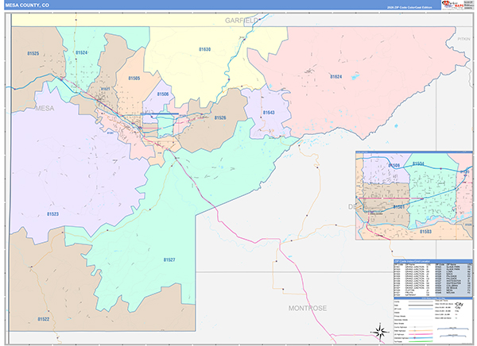
Task: Click the small 81521 label near Fruita
Action: [105, 89]
